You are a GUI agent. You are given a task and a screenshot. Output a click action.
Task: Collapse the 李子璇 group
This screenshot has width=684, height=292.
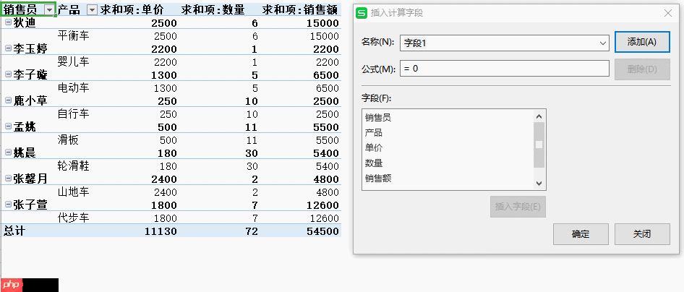point(8,75)
